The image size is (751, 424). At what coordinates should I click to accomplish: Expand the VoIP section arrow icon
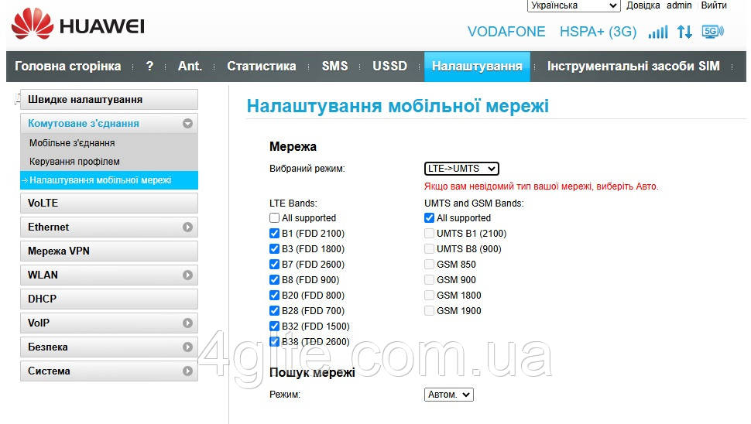tap(187, 323)
